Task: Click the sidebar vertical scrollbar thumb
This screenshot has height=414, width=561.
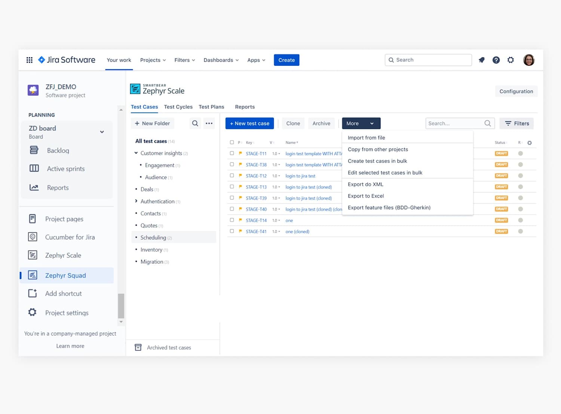Action: coord(121,306)
